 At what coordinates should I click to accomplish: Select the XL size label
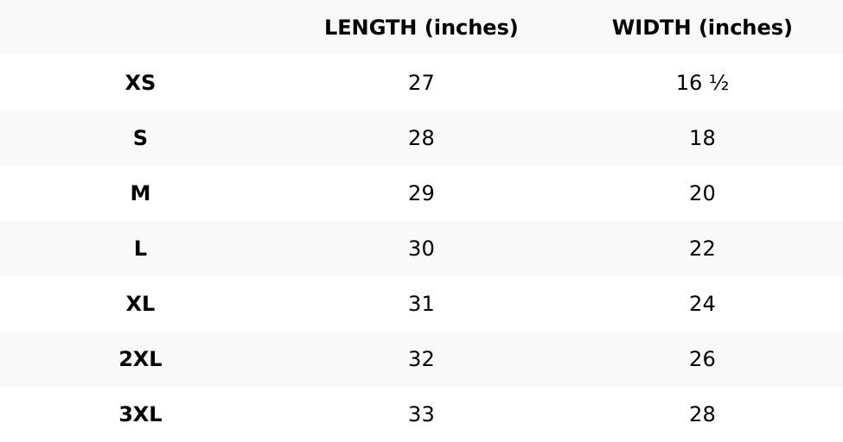(140, 304)
